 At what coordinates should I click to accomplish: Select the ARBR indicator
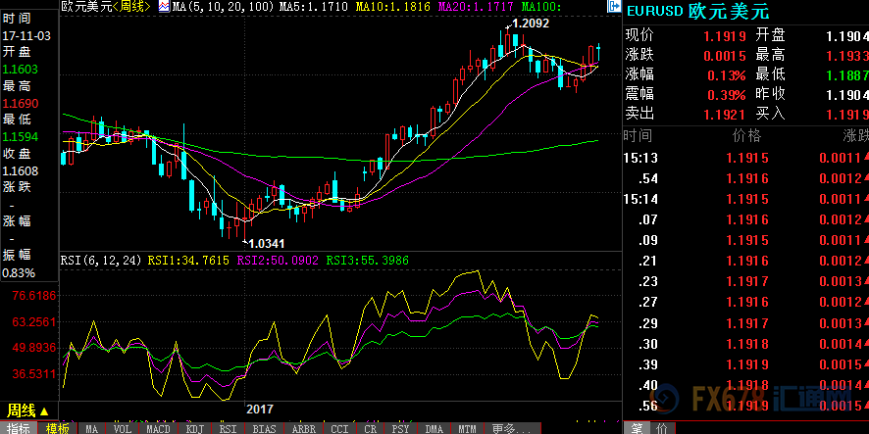pyautogui.click(x=303, y=428)
